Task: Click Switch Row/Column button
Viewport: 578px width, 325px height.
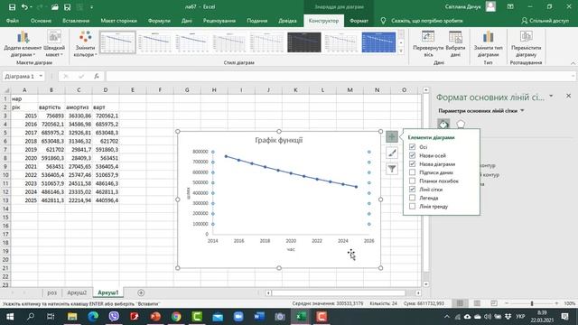Action: coord(428,44)
